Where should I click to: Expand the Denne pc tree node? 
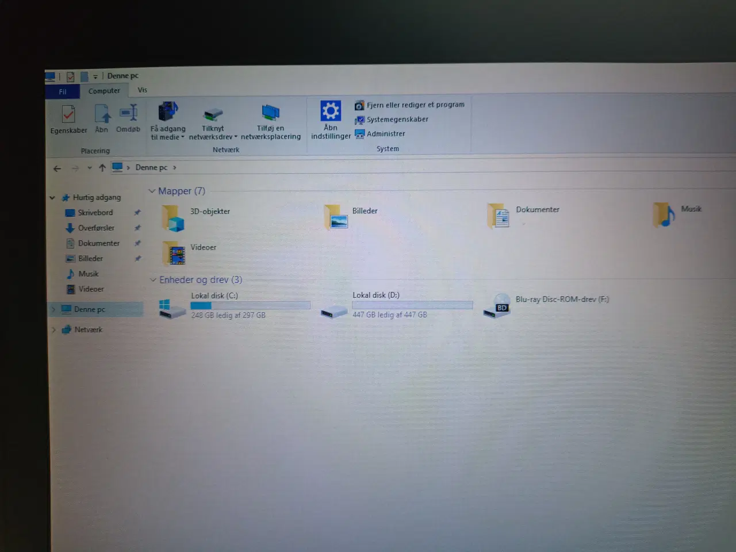[x=53, y=309]
